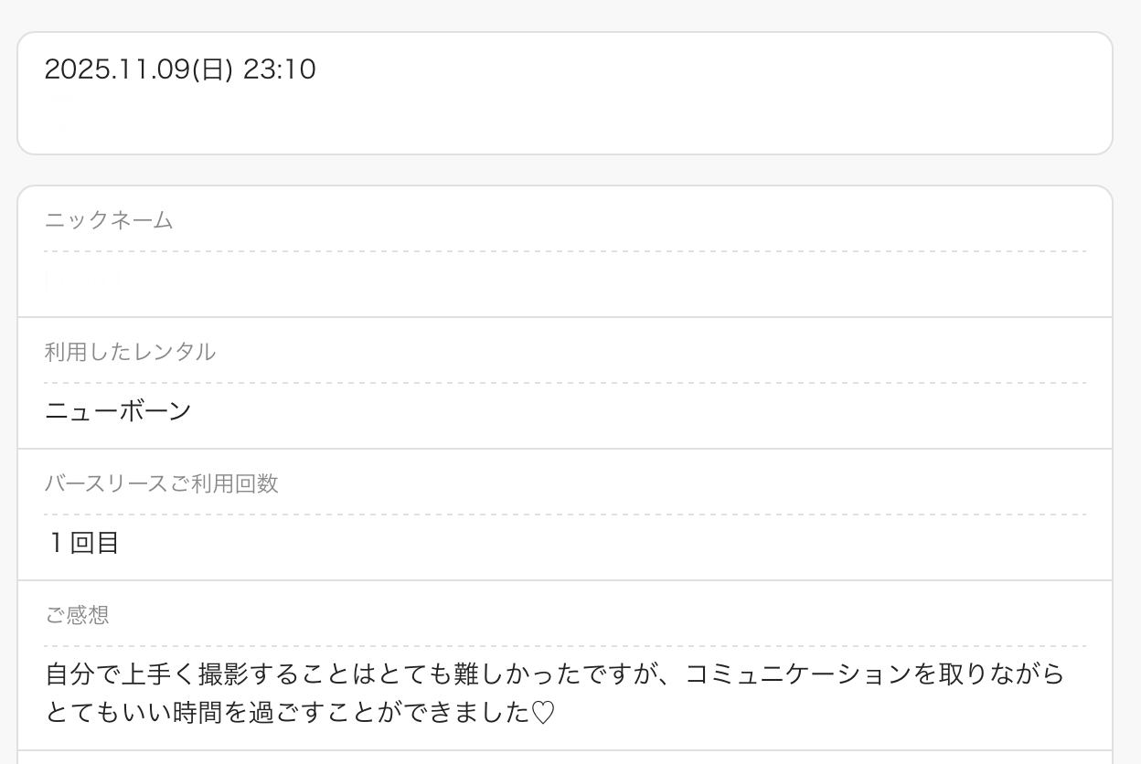Click the phrase 難しかった in the review
Screen dimensions: 1141x764
516,674
